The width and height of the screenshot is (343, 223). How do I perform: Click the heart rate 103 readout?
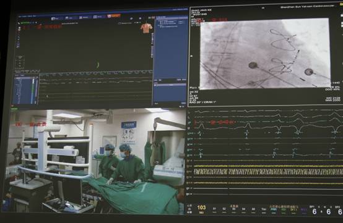pos(201,208)
